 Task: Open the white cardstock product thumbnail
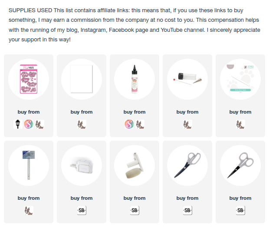click(82, 79)
